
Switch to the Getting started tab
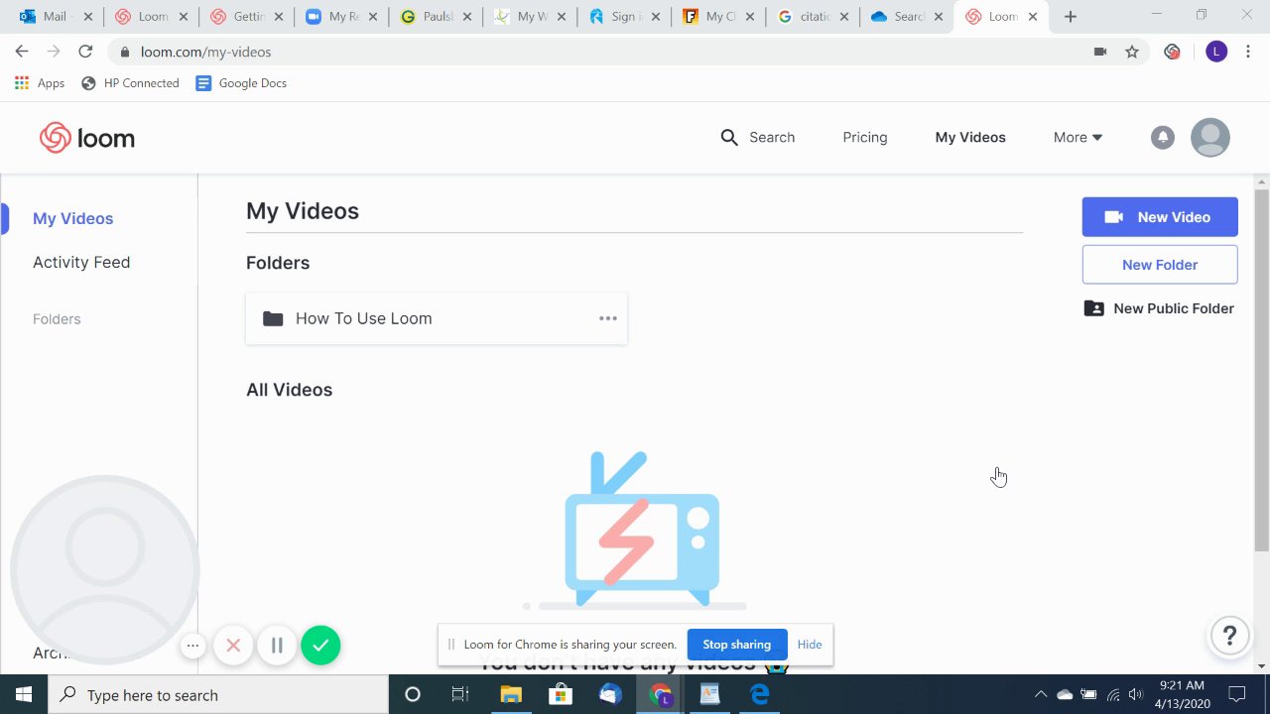click(245, 17)
